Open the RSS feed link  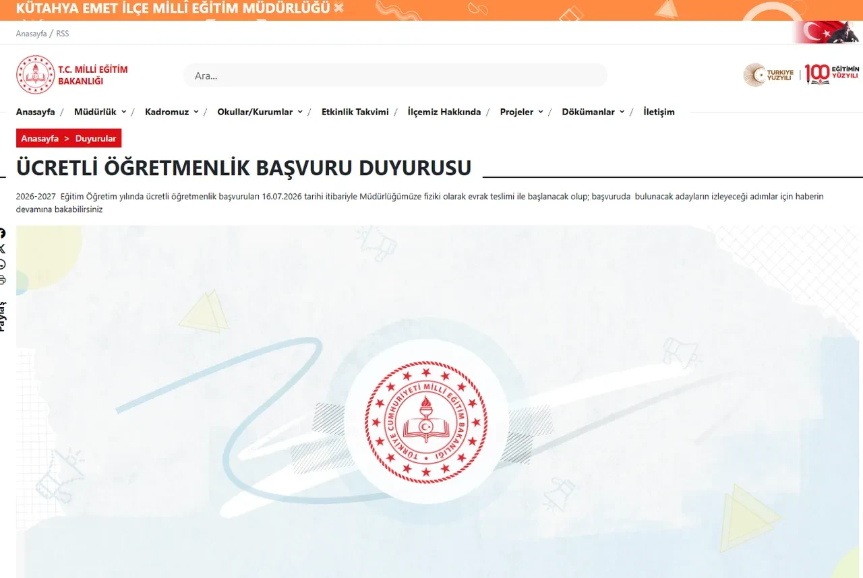pos(63,34)
